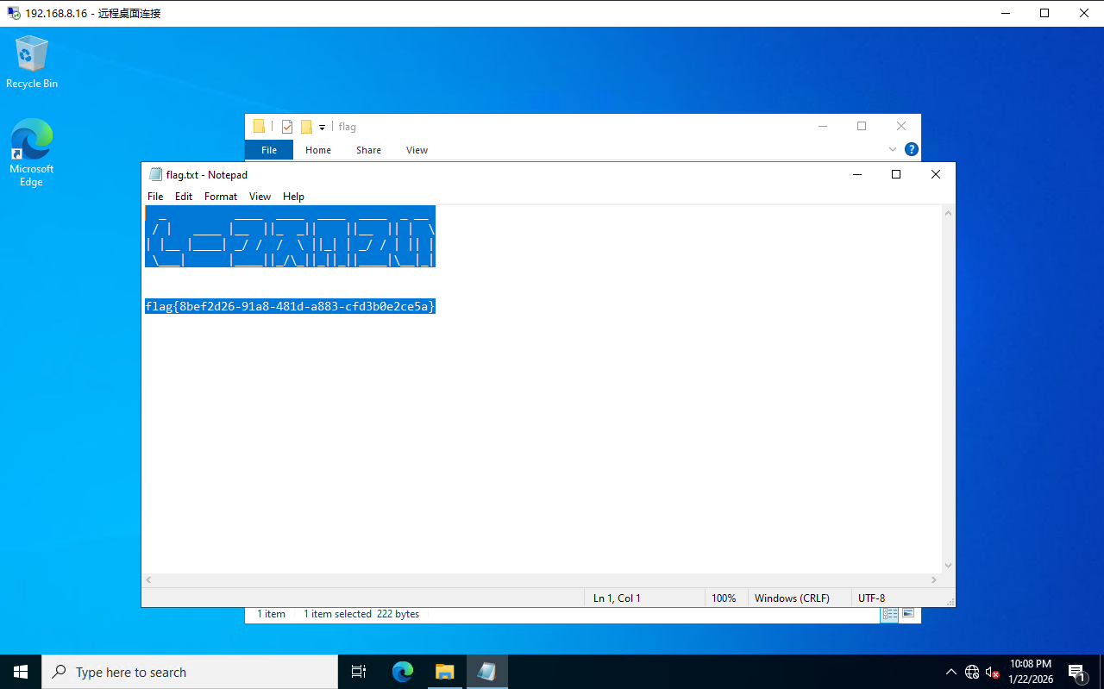Open the Explorer Help question mark icon
This screenshot has height=689, width=1104.
pos(911,149)
